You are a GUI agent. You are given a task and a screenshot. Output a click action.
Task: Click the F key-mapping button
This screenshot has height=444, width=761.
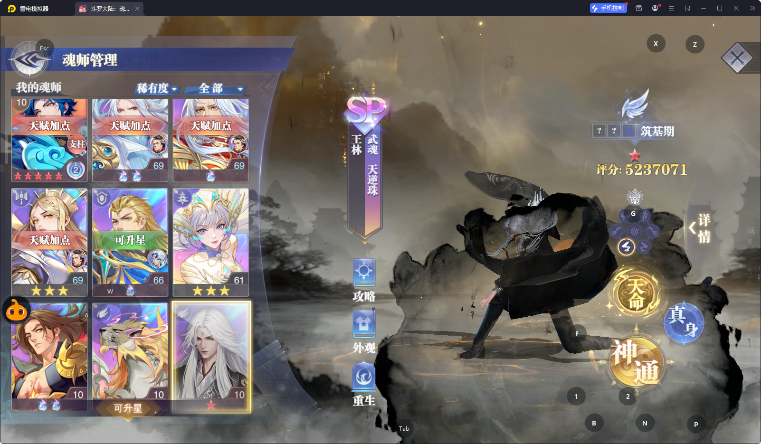(x=577, y=334)
